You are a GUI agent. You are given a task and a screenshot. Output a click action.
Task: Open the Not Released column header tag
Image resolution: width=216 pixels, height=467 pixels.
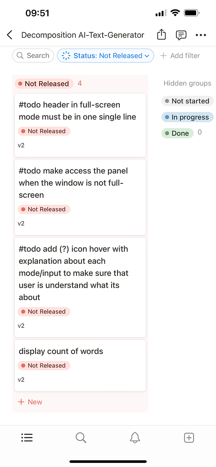pos(44,84)
